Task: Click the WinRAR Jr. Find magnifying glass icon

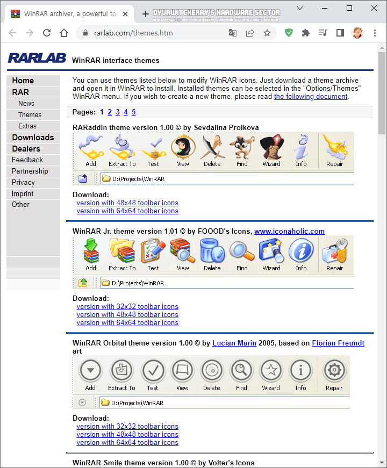Action: click(x=242, y=251)
